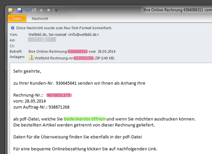Click the envelope mail icon in title bar
Viewport: 212px width, 154px height.
[x=10, y=10]
